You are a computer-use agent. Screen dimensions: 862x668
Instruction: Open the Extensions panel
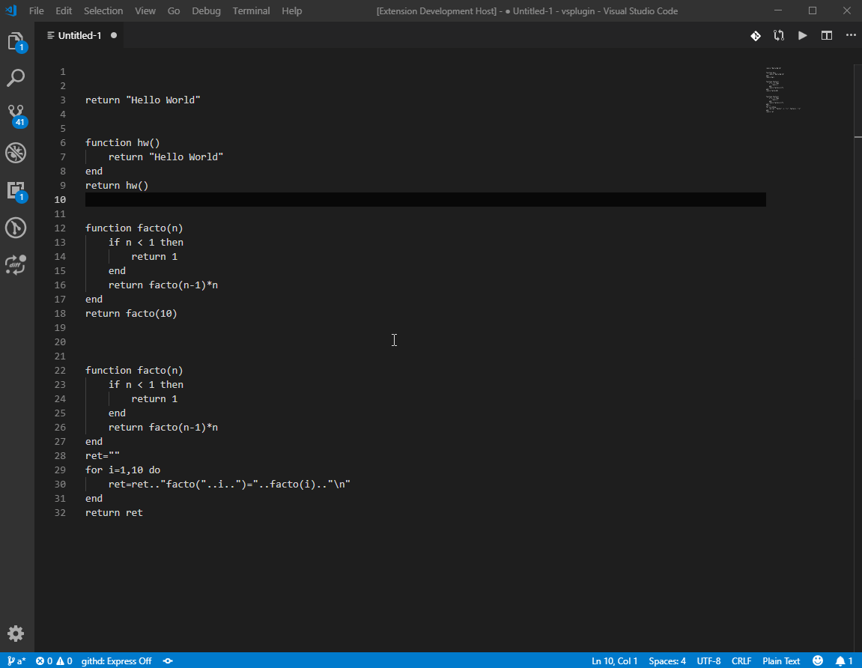coord(16,190)
